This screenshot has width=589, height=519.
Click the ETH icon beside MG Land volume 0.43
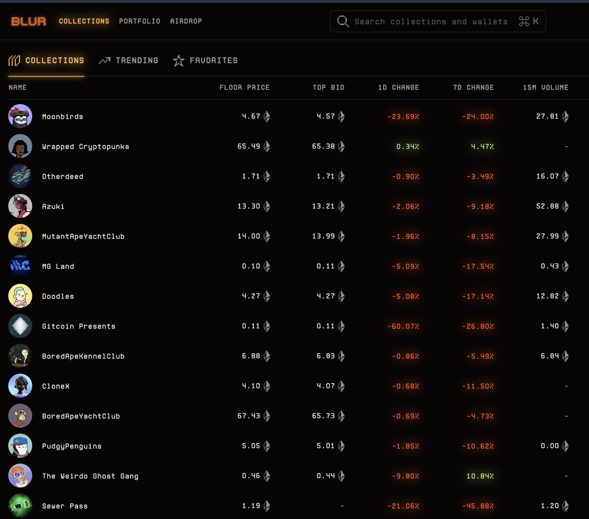coord(565,266)
